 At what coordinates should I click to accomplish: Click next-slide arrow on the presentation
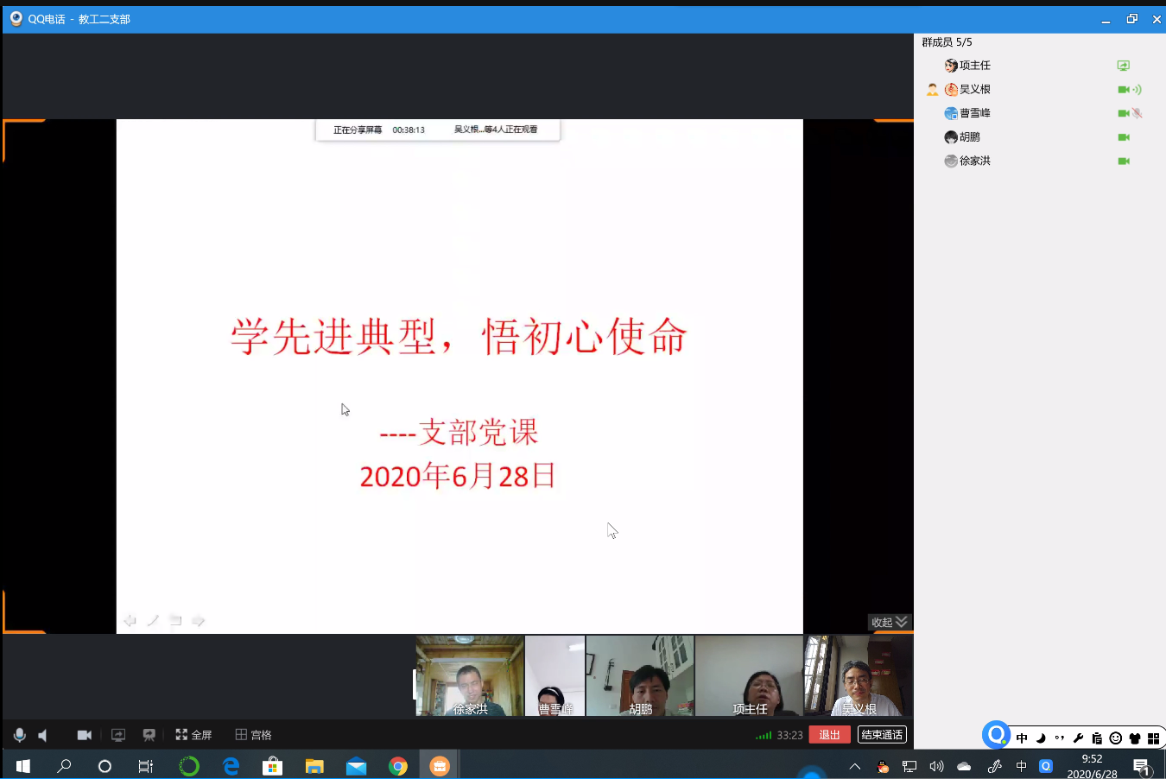[198, 621]
